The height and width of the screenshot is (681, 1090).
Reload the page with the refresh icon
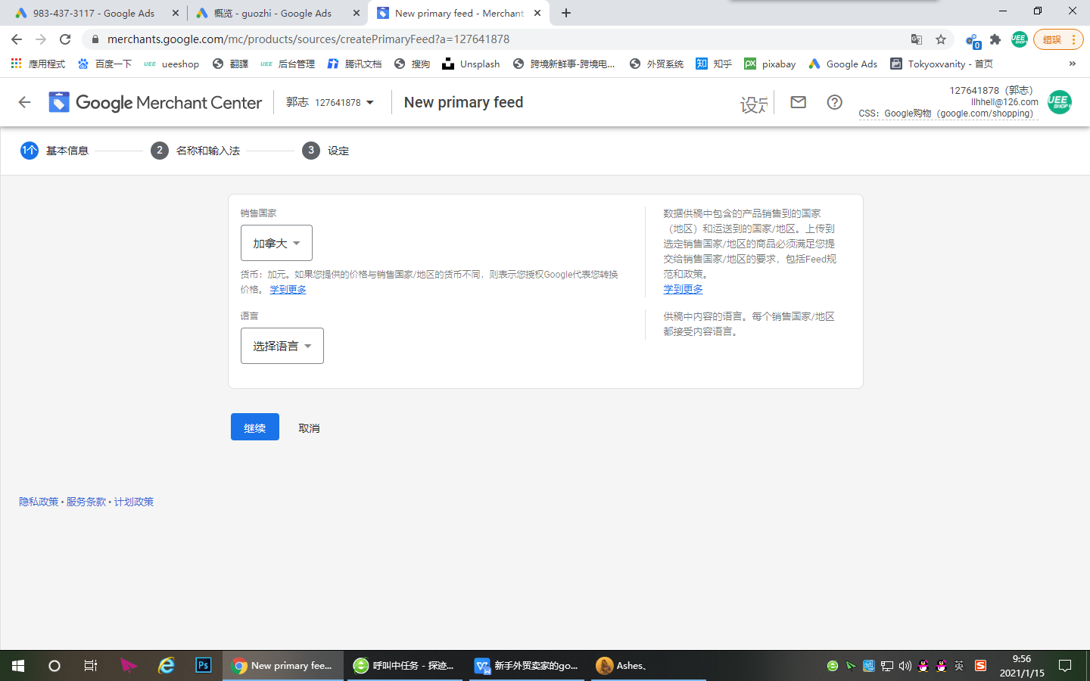[65, 39]
